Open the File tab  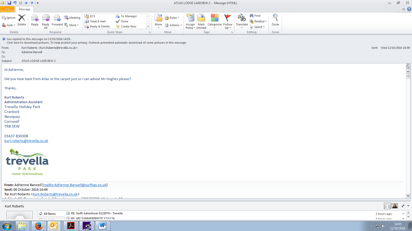tap(7, 9)
